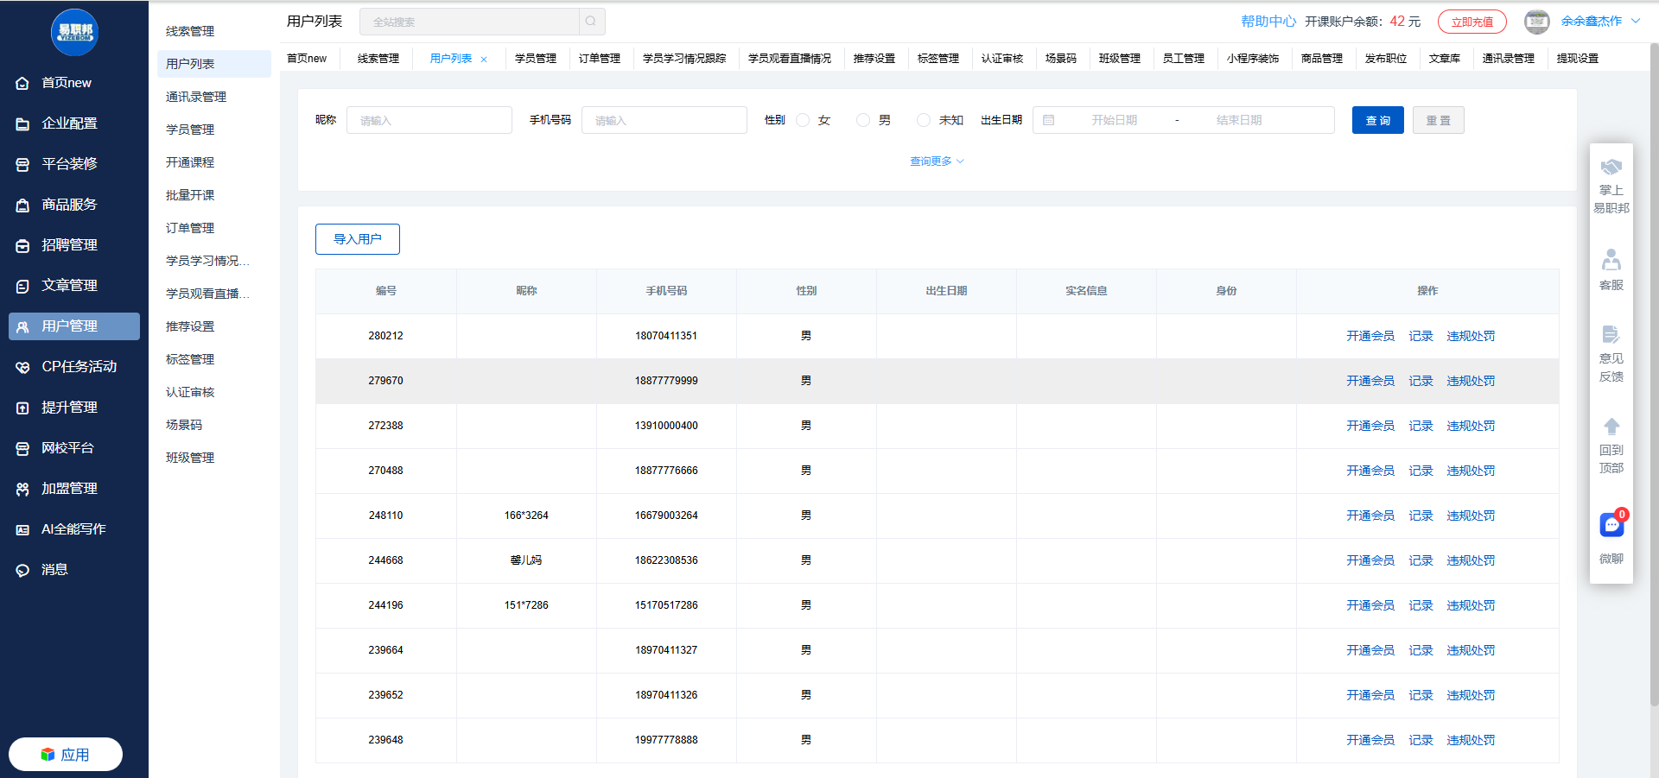Click the 回到顶部 up arrow icon

1611,427
